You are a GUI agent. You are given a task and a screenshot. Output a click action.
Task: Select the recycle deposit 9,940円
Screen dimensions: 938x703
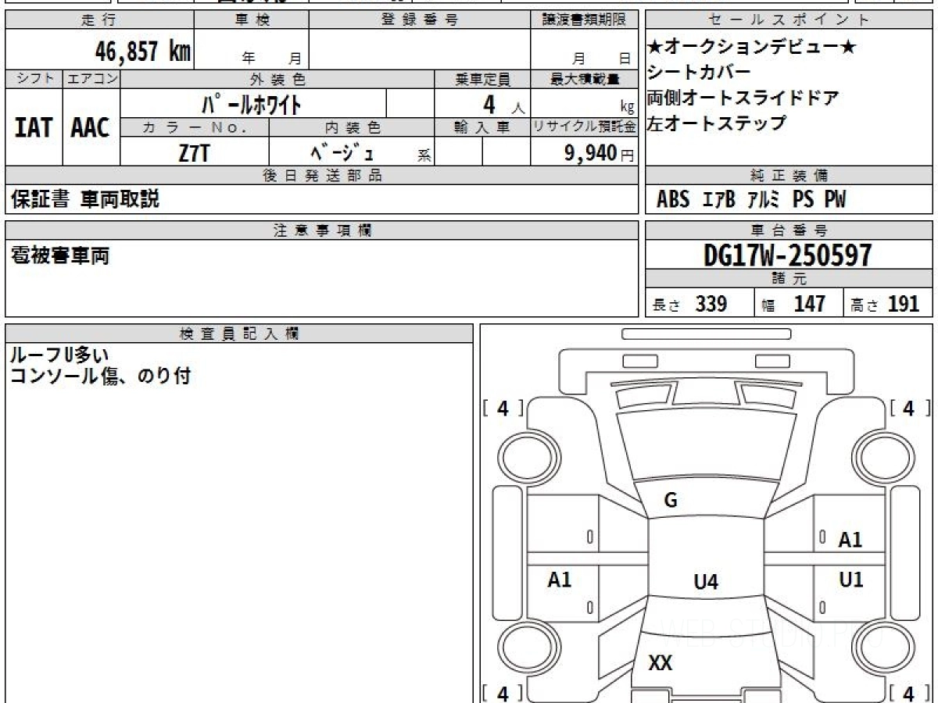[x=600, y=153]
